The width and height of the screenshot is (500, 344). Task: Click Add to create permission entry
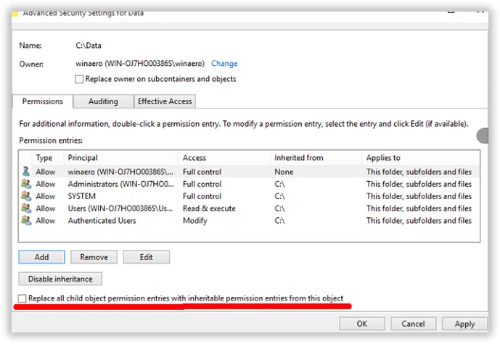[41, 257]
